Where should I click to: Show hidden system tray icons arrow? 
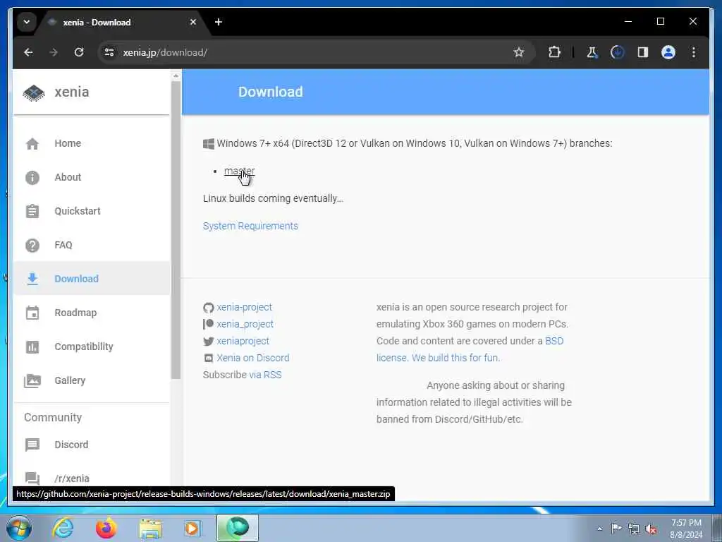[x=599, y=529]
